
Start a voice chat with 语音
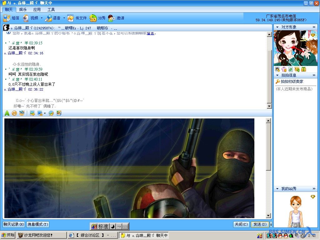coord(52,18)
